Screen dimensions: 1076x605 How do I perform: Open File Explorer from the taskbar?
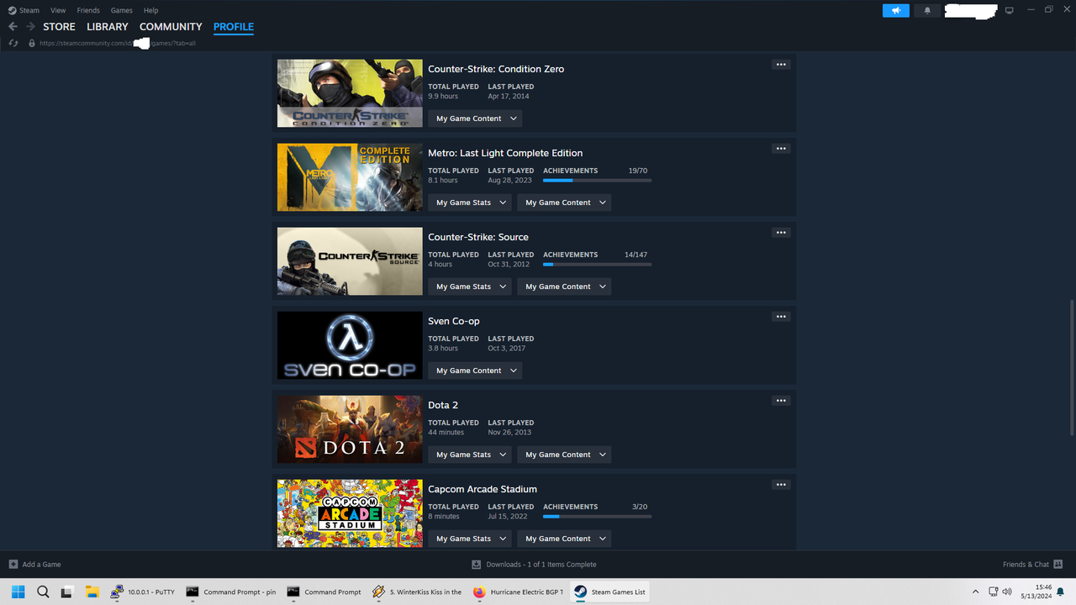pos(92,592)
